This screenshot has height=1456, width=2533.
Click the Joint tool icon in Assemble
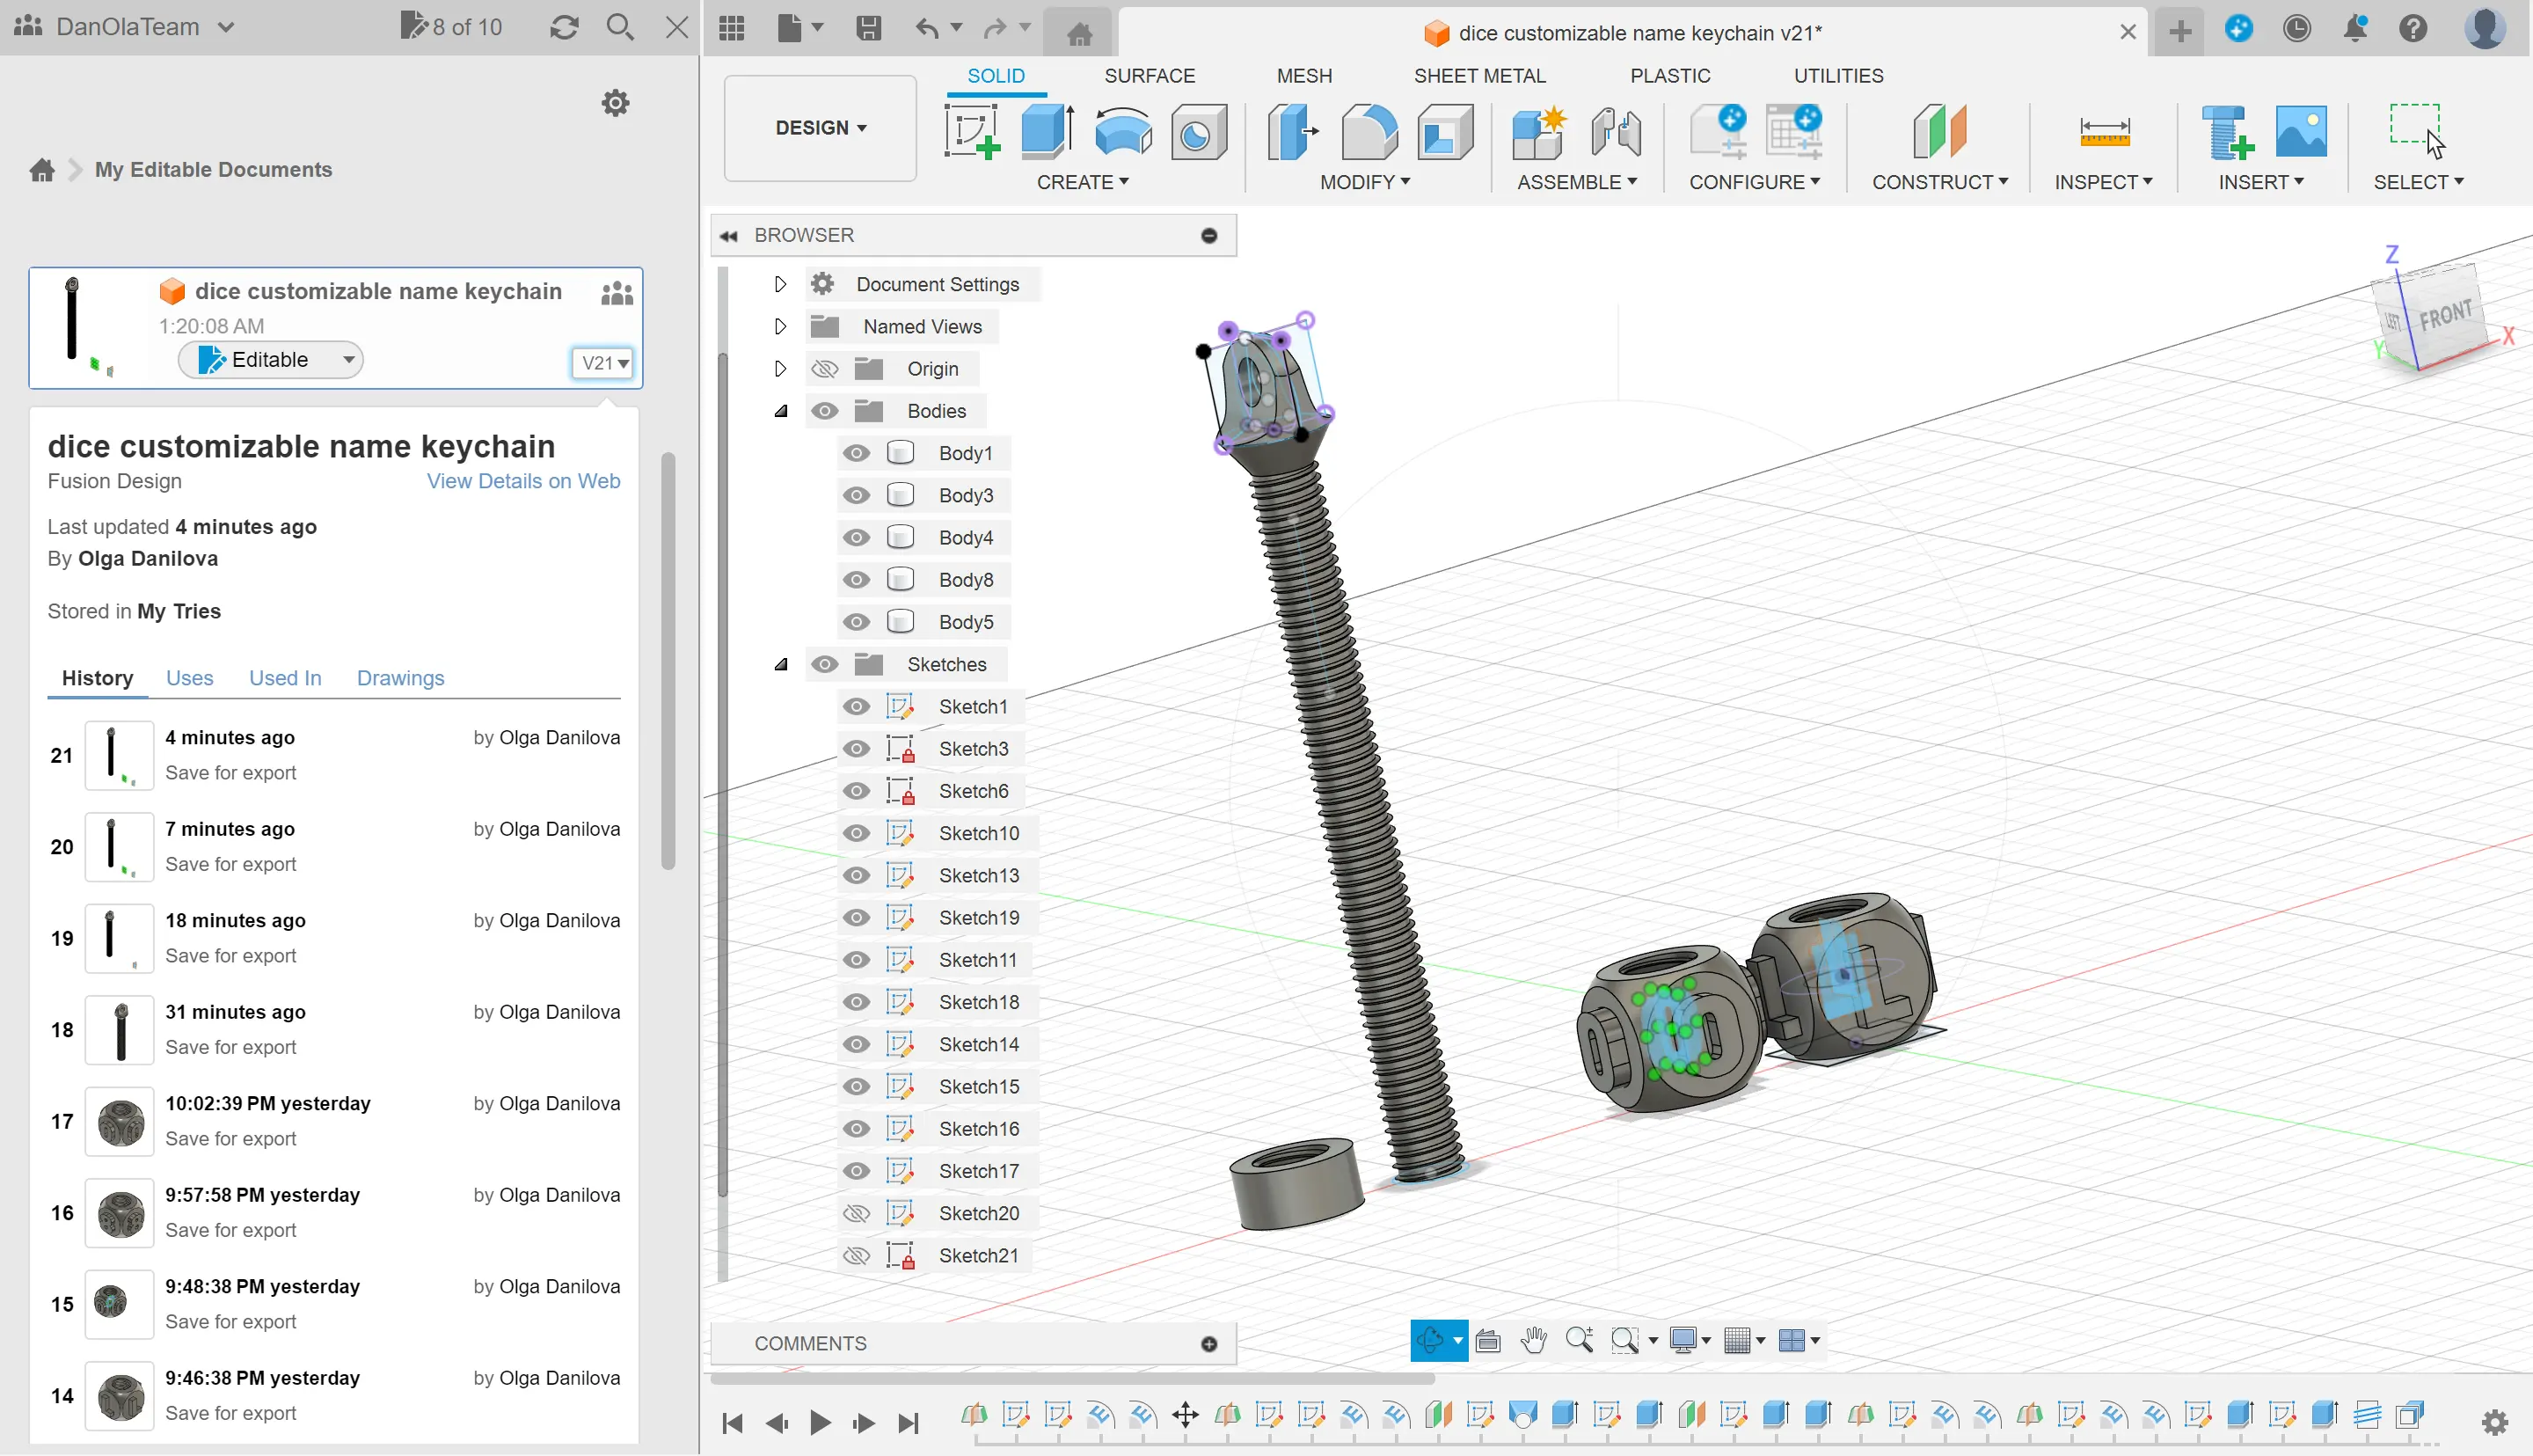pyautogui.click(x=1615, y=131)
